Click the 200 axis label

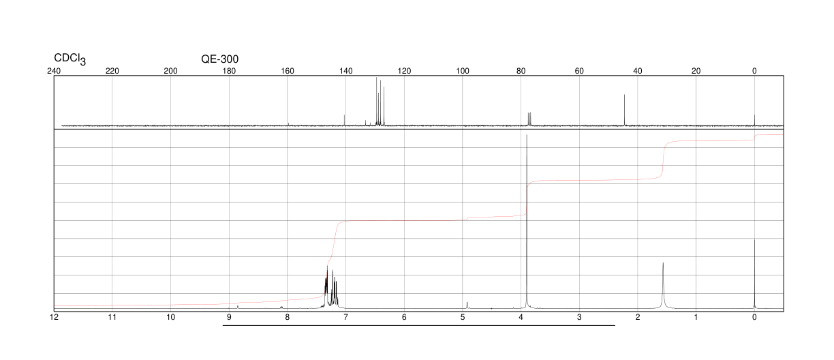click(171, 71)
